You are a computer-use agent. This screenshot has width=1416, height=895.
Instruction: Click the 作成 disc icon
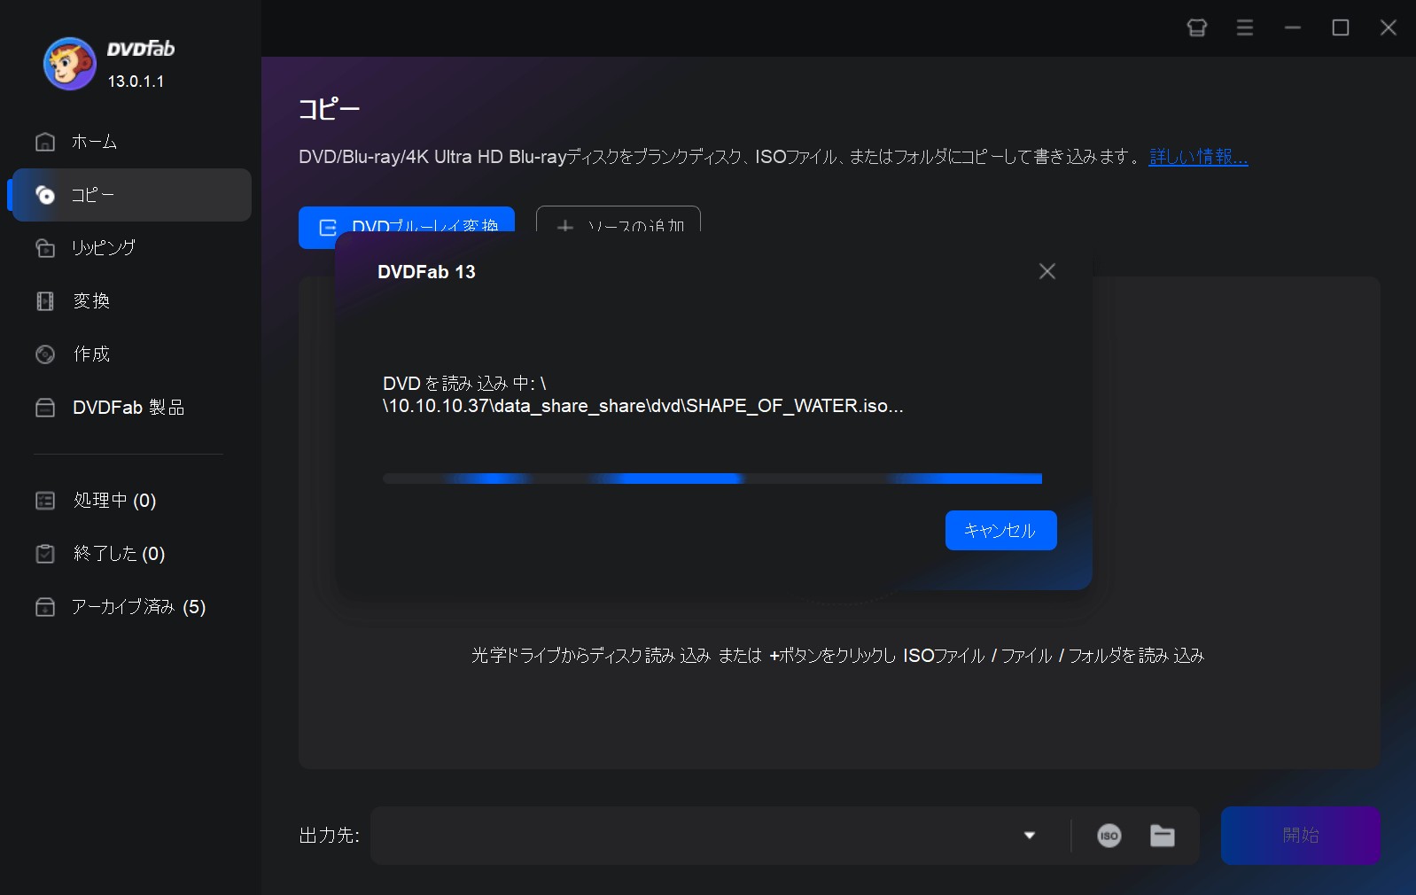click(x=45, y=354)
